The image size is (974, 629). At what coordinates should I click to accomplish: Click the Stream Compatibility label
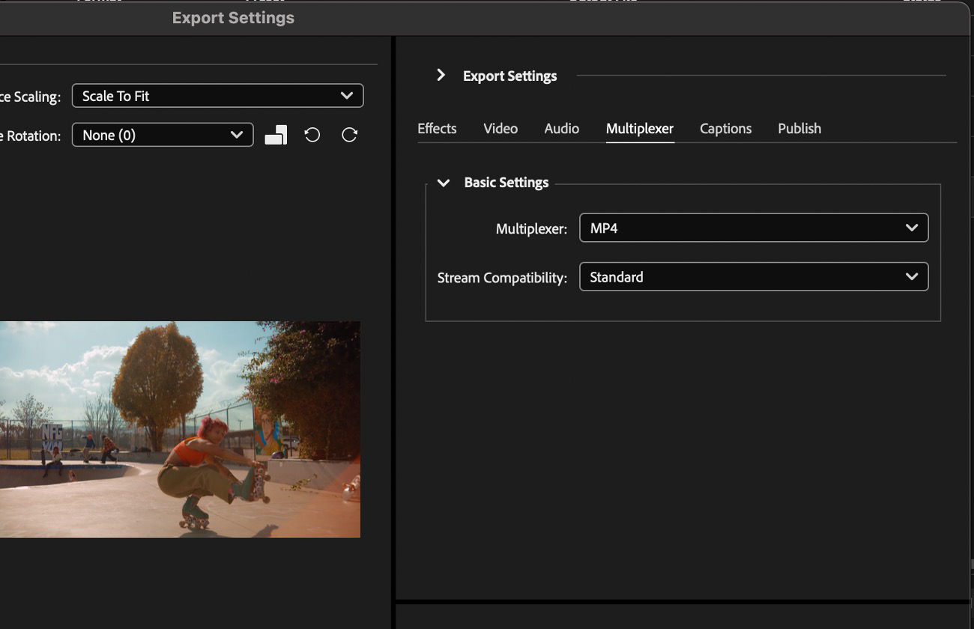(x=502, y=278)
